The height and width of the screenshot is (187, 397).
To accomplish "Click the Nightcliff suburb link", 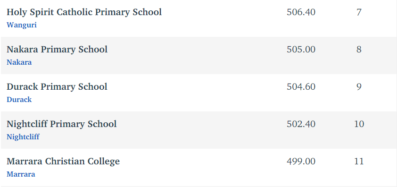I will click(x=23, y=137).
